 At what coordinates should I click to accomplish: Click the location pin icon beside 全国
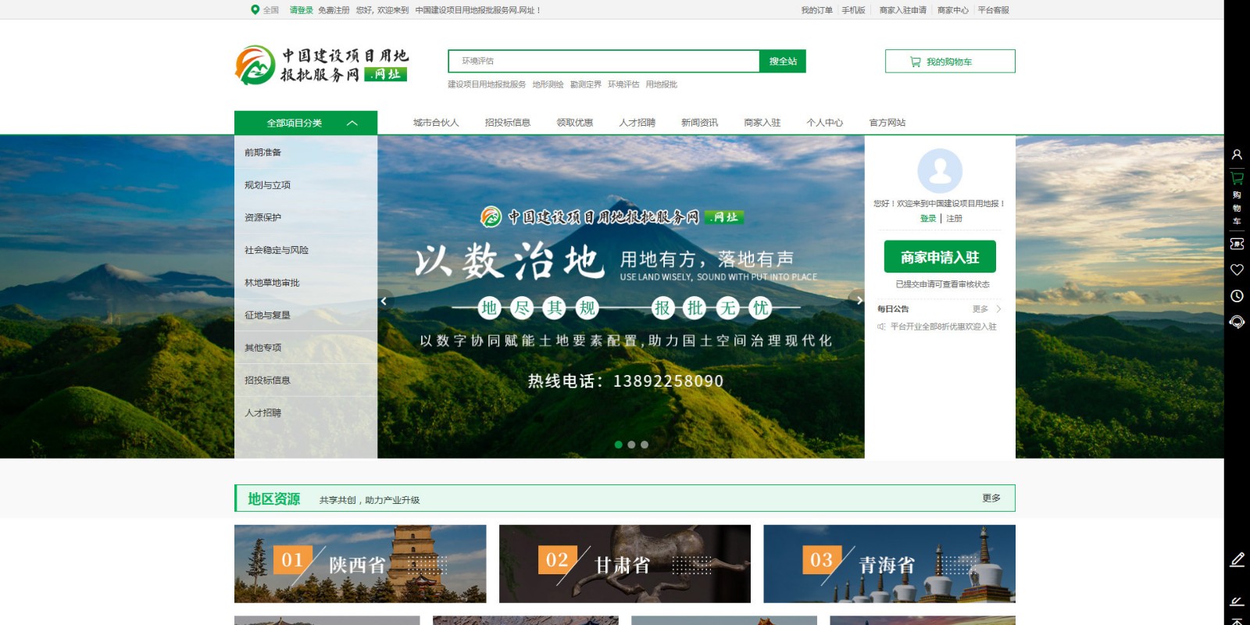click(x=255, y=10)
